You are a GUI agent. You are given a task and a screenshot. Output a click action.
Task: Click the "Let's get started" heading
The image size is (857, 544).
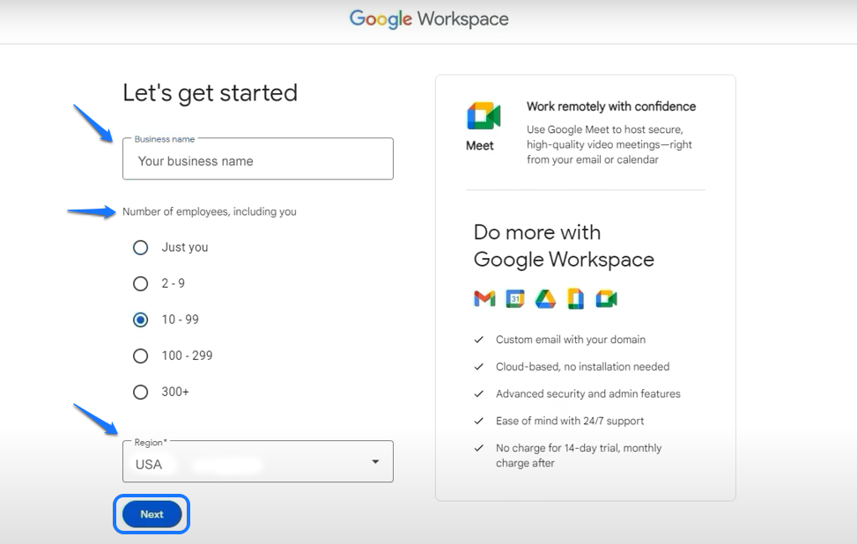click(210, 93)
